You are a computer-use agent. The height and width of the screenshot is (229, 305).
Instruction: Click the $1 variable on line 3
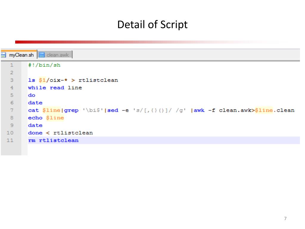pyautogui.click(x=42, y=80)
